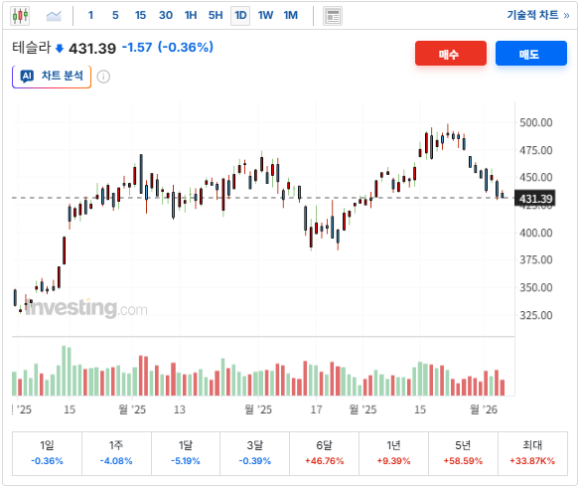Select the 1주 period showing -4.08%
The height and width of the screenshot is (488, 579).
(116, 453)
